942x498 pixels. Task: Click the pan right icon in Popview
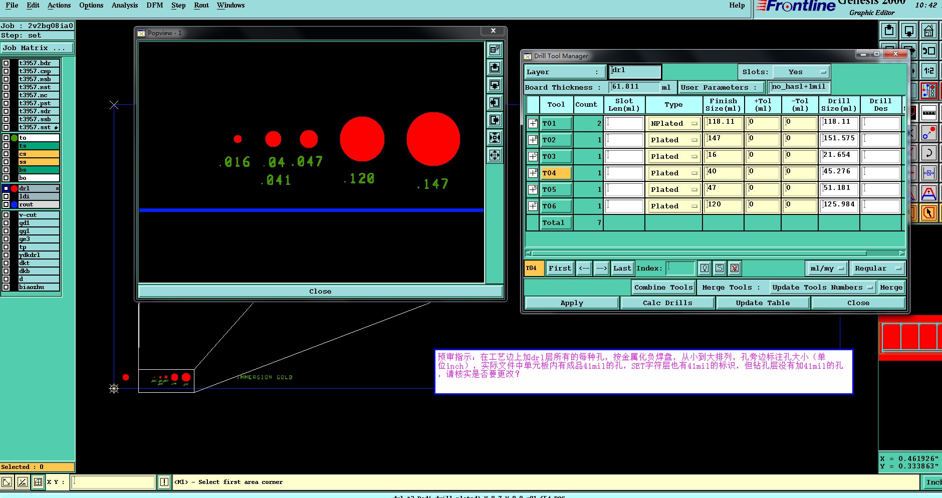click(x=495, y=120)
